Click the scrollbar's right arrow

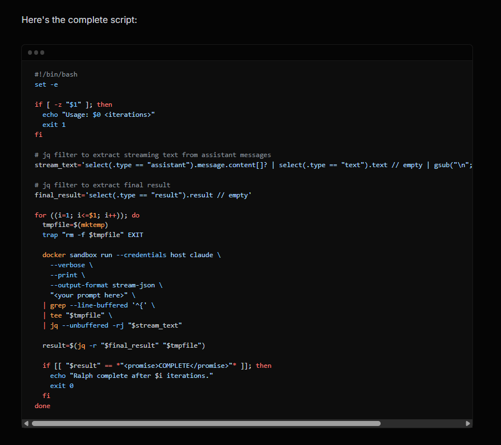click(x=469, y=423)
